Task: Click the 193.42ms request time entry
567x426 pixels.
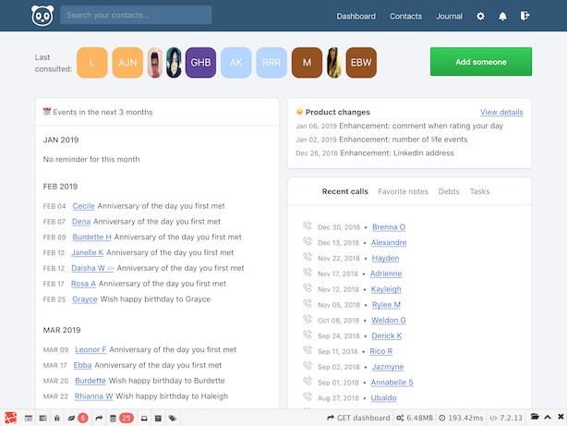Action: (461, 418)
